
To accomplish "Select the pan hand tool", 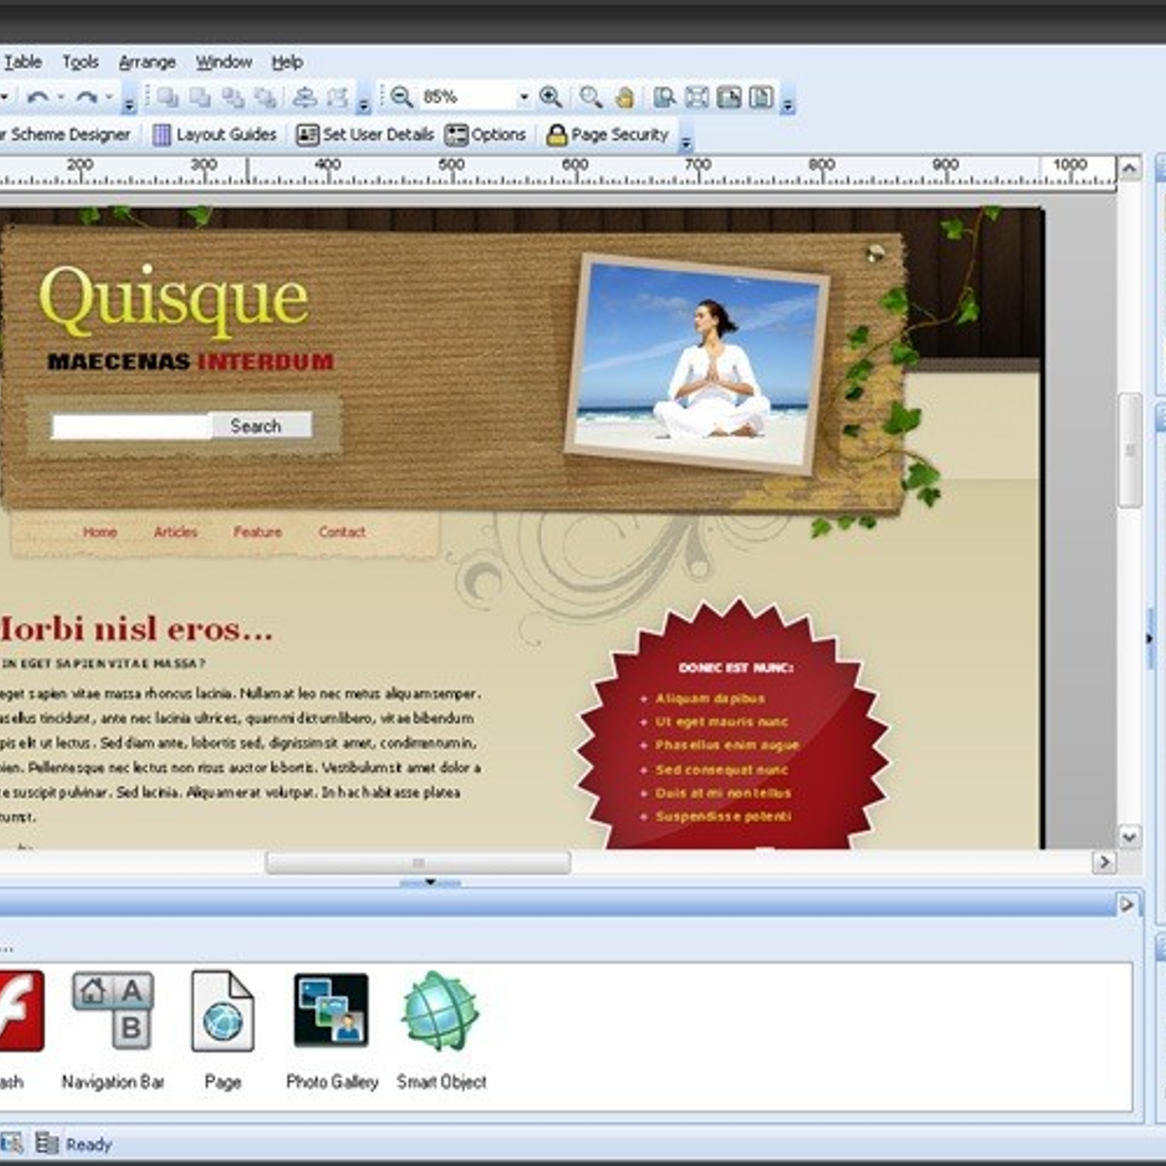I will (x=625, y=97).
